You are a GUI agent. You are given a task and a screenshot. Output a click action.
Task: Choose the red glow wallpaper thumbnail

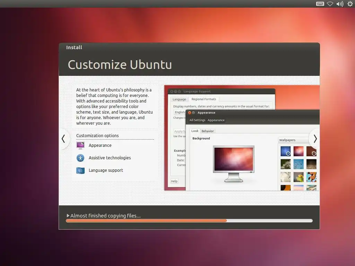pyautogui.click(x=298, y=151)
